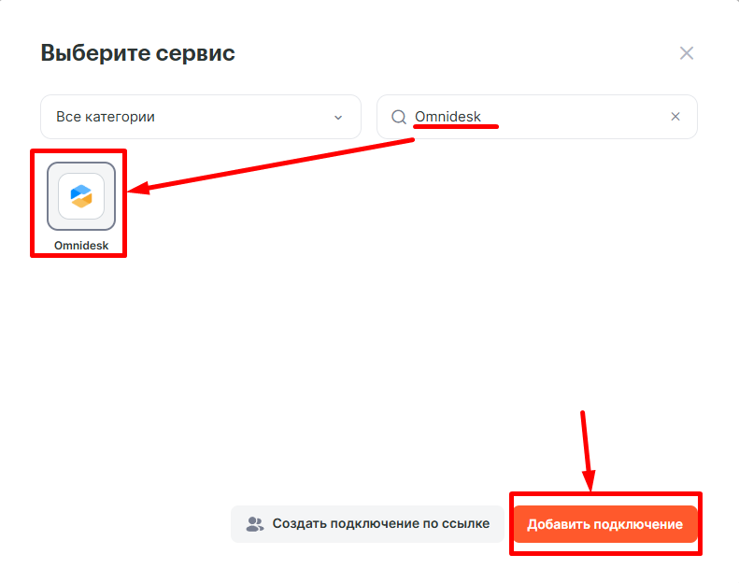The image size is (739, 583).
Task: Close the 'Выберите сервис' dialog
Action: tap(686, 53)
